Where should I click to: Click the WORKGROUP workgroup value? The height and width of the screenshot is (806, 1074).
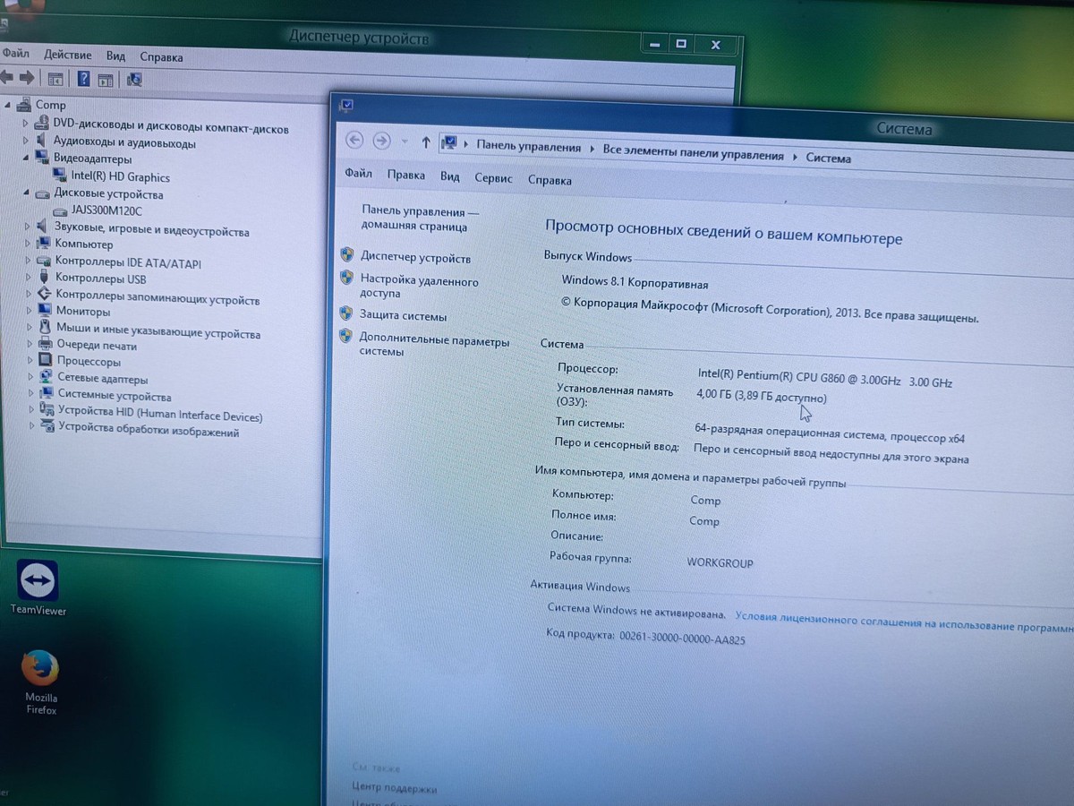[720, 562]
